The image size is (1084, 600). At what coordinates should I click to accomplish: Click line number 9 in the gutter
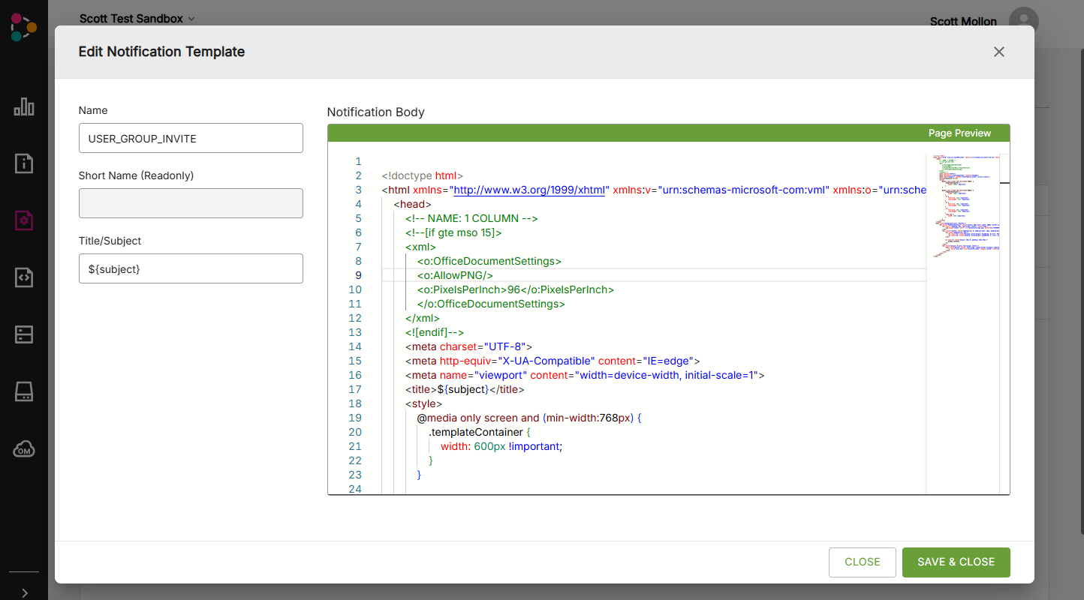(358, 275)
